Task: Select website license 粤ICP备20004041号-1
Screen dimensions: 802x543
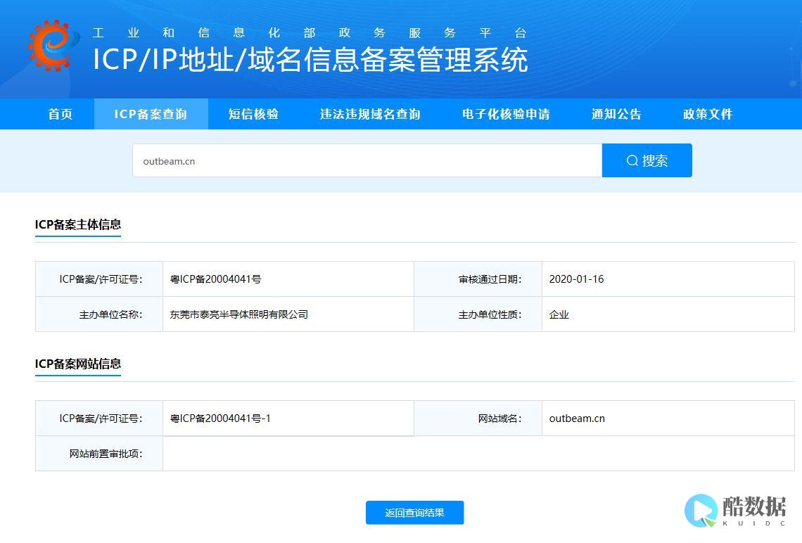Action: click(x=220, y=419)
